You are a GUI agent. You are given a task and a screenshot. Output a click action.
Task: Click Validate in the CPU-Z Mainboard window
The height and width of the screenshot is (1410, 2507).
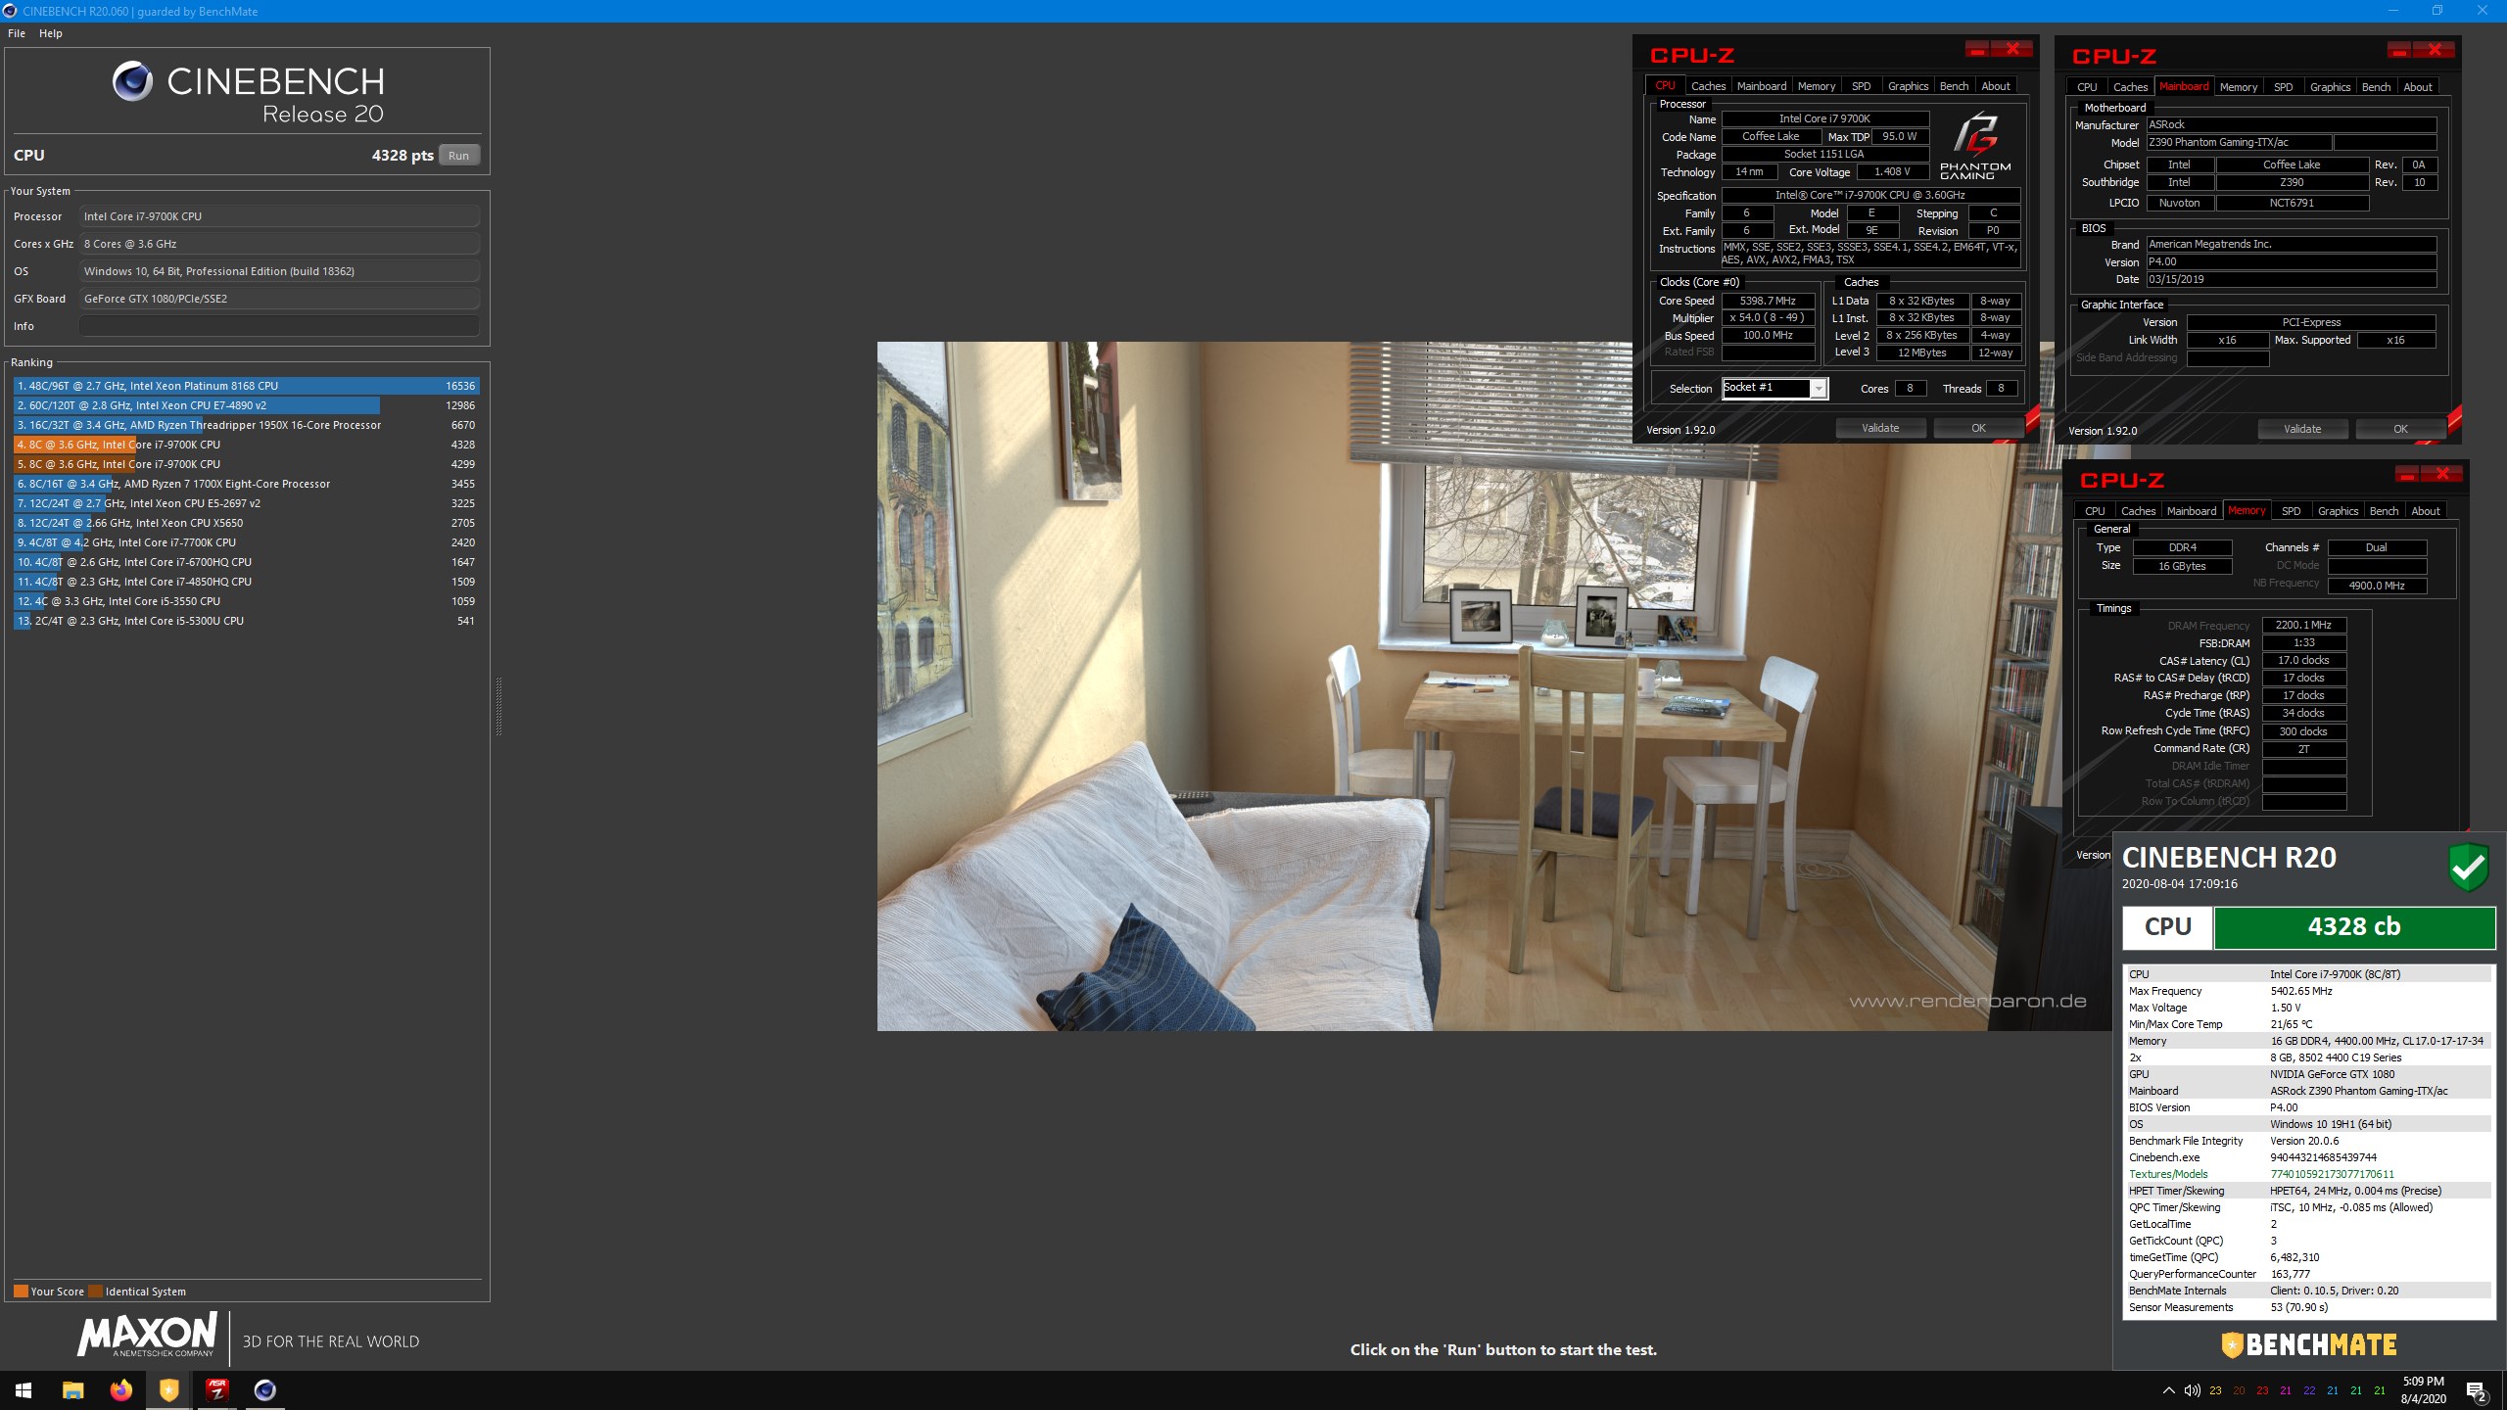2302,430
